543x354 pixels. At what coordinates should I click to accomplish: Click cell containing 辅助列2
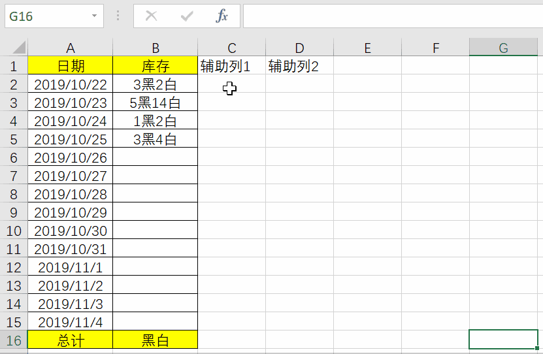coord(299,65)
